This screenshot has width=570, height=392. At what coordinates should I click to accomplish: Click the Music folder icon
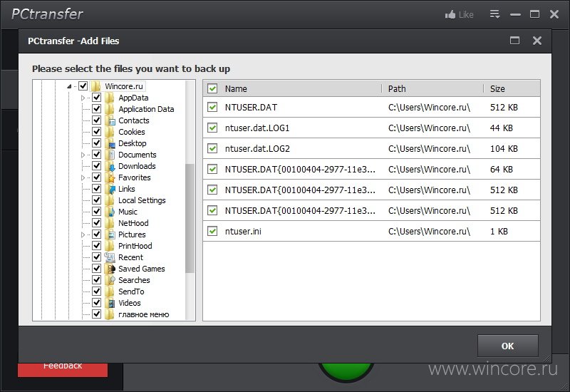(x=109, y=212)
